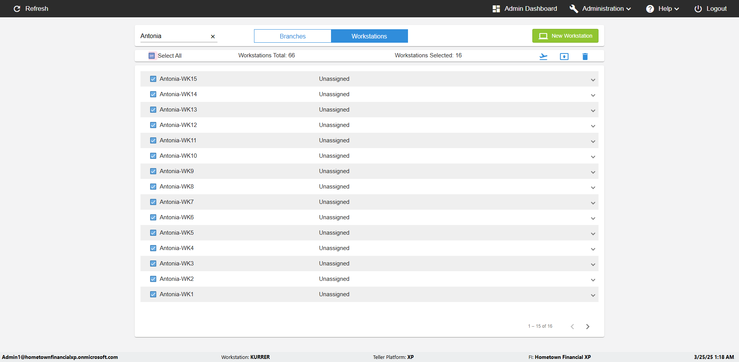Clear the Antonia search with X

coord(213,37)
